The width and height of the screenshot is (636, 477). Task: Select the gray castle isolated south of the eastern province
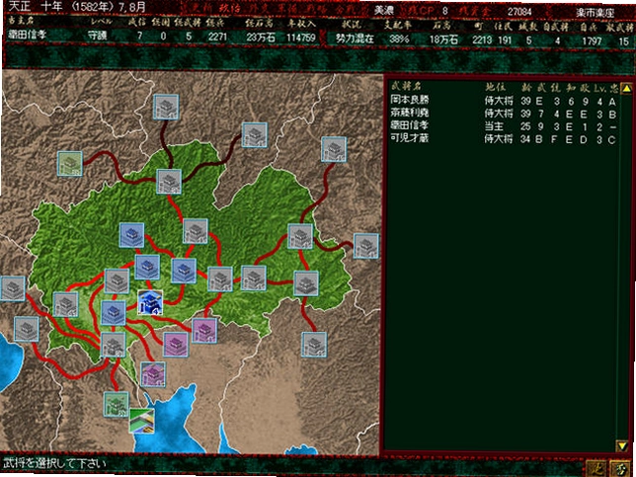click(314, 345)
